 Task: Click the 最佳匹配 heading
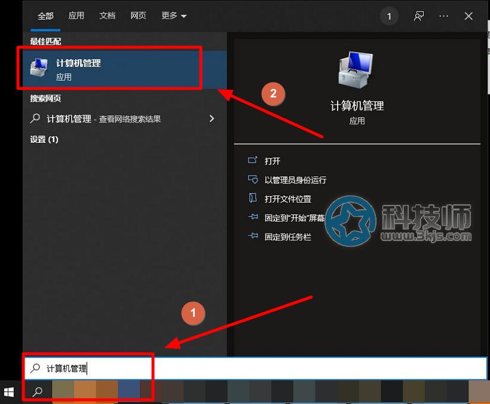click(x=45, y=41)
